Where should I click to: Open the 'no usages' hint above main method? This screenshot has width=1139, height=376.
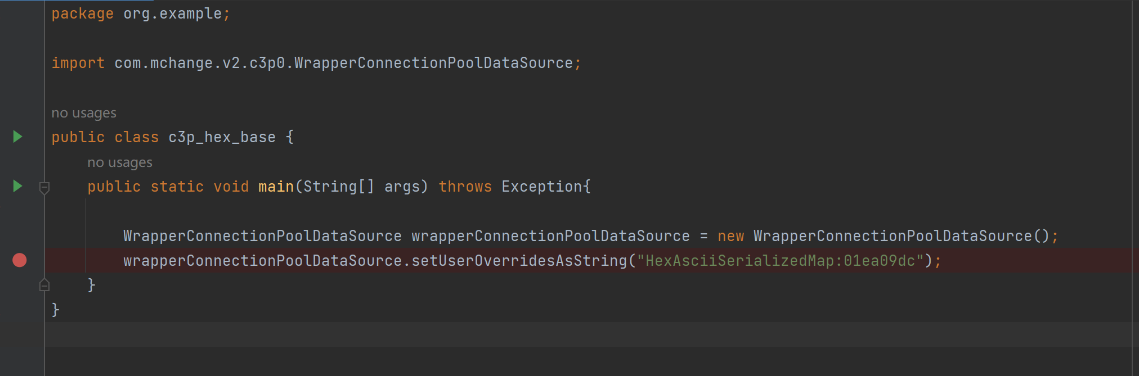click(x=120, y=162)
